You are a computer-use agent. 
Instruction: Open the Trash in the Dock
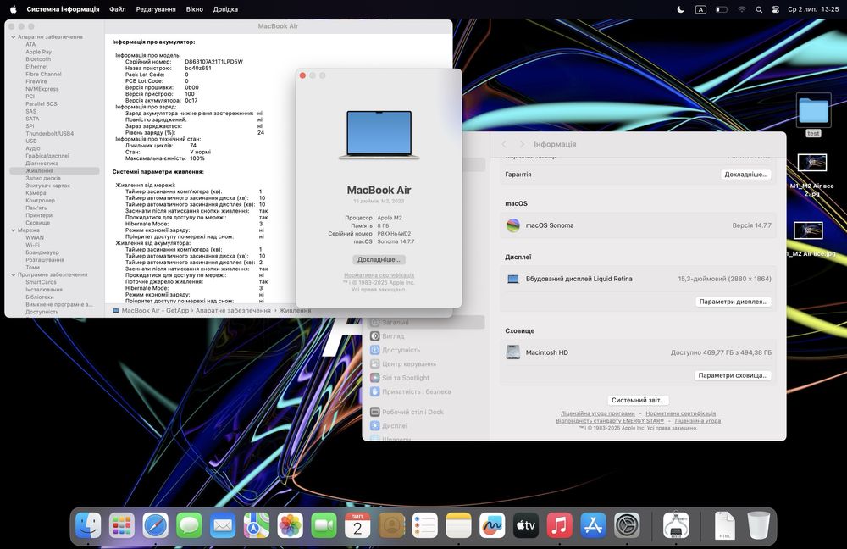[758, 524]
